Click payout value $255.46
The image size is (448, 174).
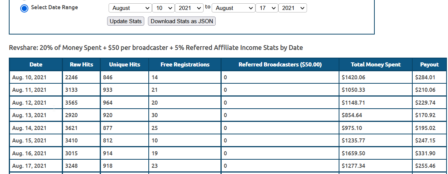click(x=425, y=166)
